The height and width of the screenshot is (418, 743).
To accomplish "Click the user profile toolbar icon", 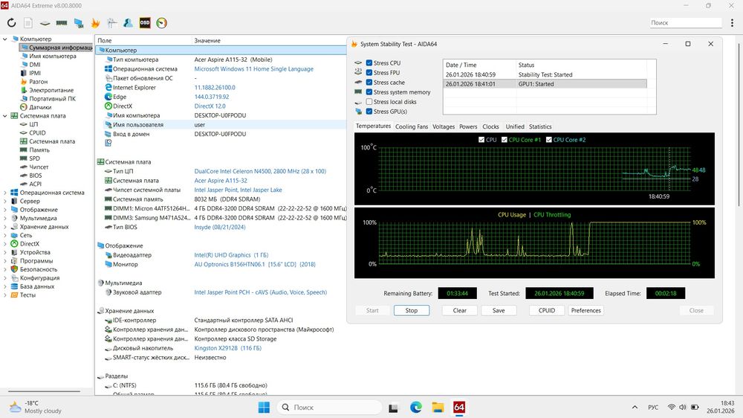I will coord(129,23).
